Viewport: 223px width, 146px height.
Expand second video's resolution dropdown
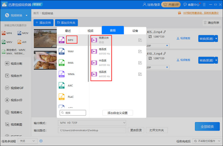pyautogui.click(x=167, y=67)
